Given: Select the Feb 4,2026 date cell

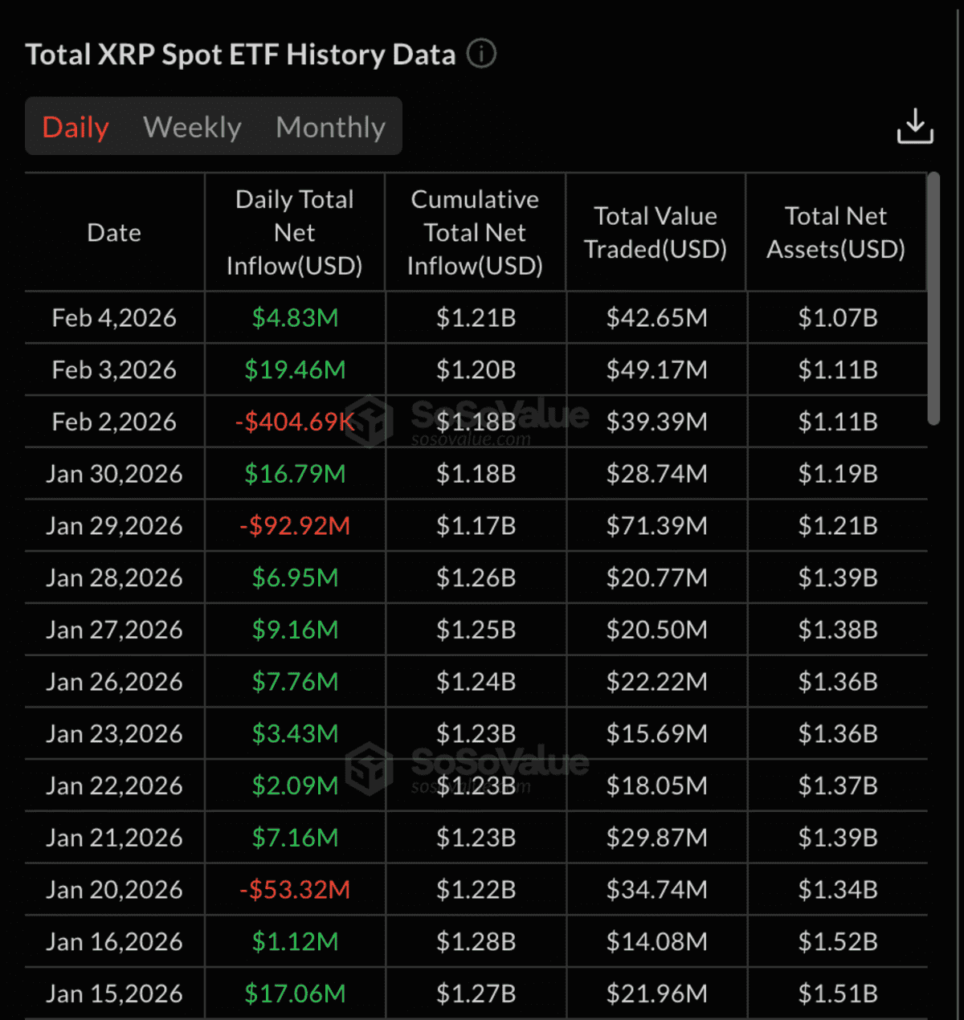Looking at the screenshot, I should tap(114, 318).
